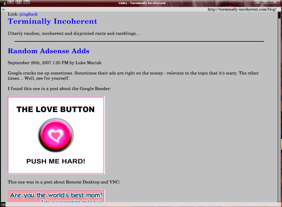This screenshot has width=282, height=207.
Task: Go back using the "<-" arrow
Action: point(4,9)
